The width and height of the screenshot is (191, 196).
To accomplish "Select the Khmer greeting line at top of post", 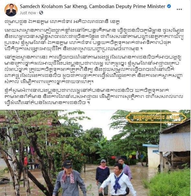I will point(62,22).
